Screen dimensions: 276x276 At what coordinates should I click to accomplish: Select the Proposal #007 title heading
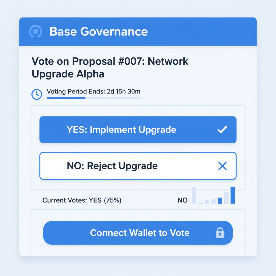click(110, 67)
